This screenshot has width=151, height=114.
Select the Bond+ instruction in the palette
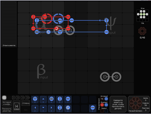[x=35, y=99]
